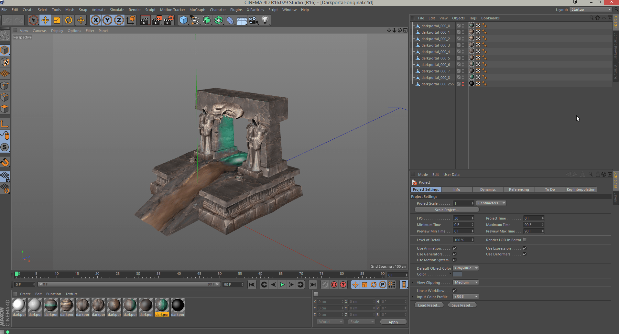The width and height of the screenshot is (619, 334).
Task: Click the Light object icon
Action: click(265, 20)
